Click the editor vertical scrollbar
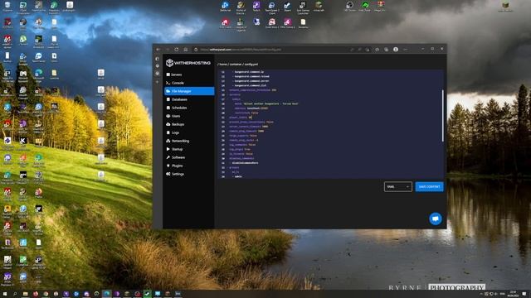 (x=442, y=116)
